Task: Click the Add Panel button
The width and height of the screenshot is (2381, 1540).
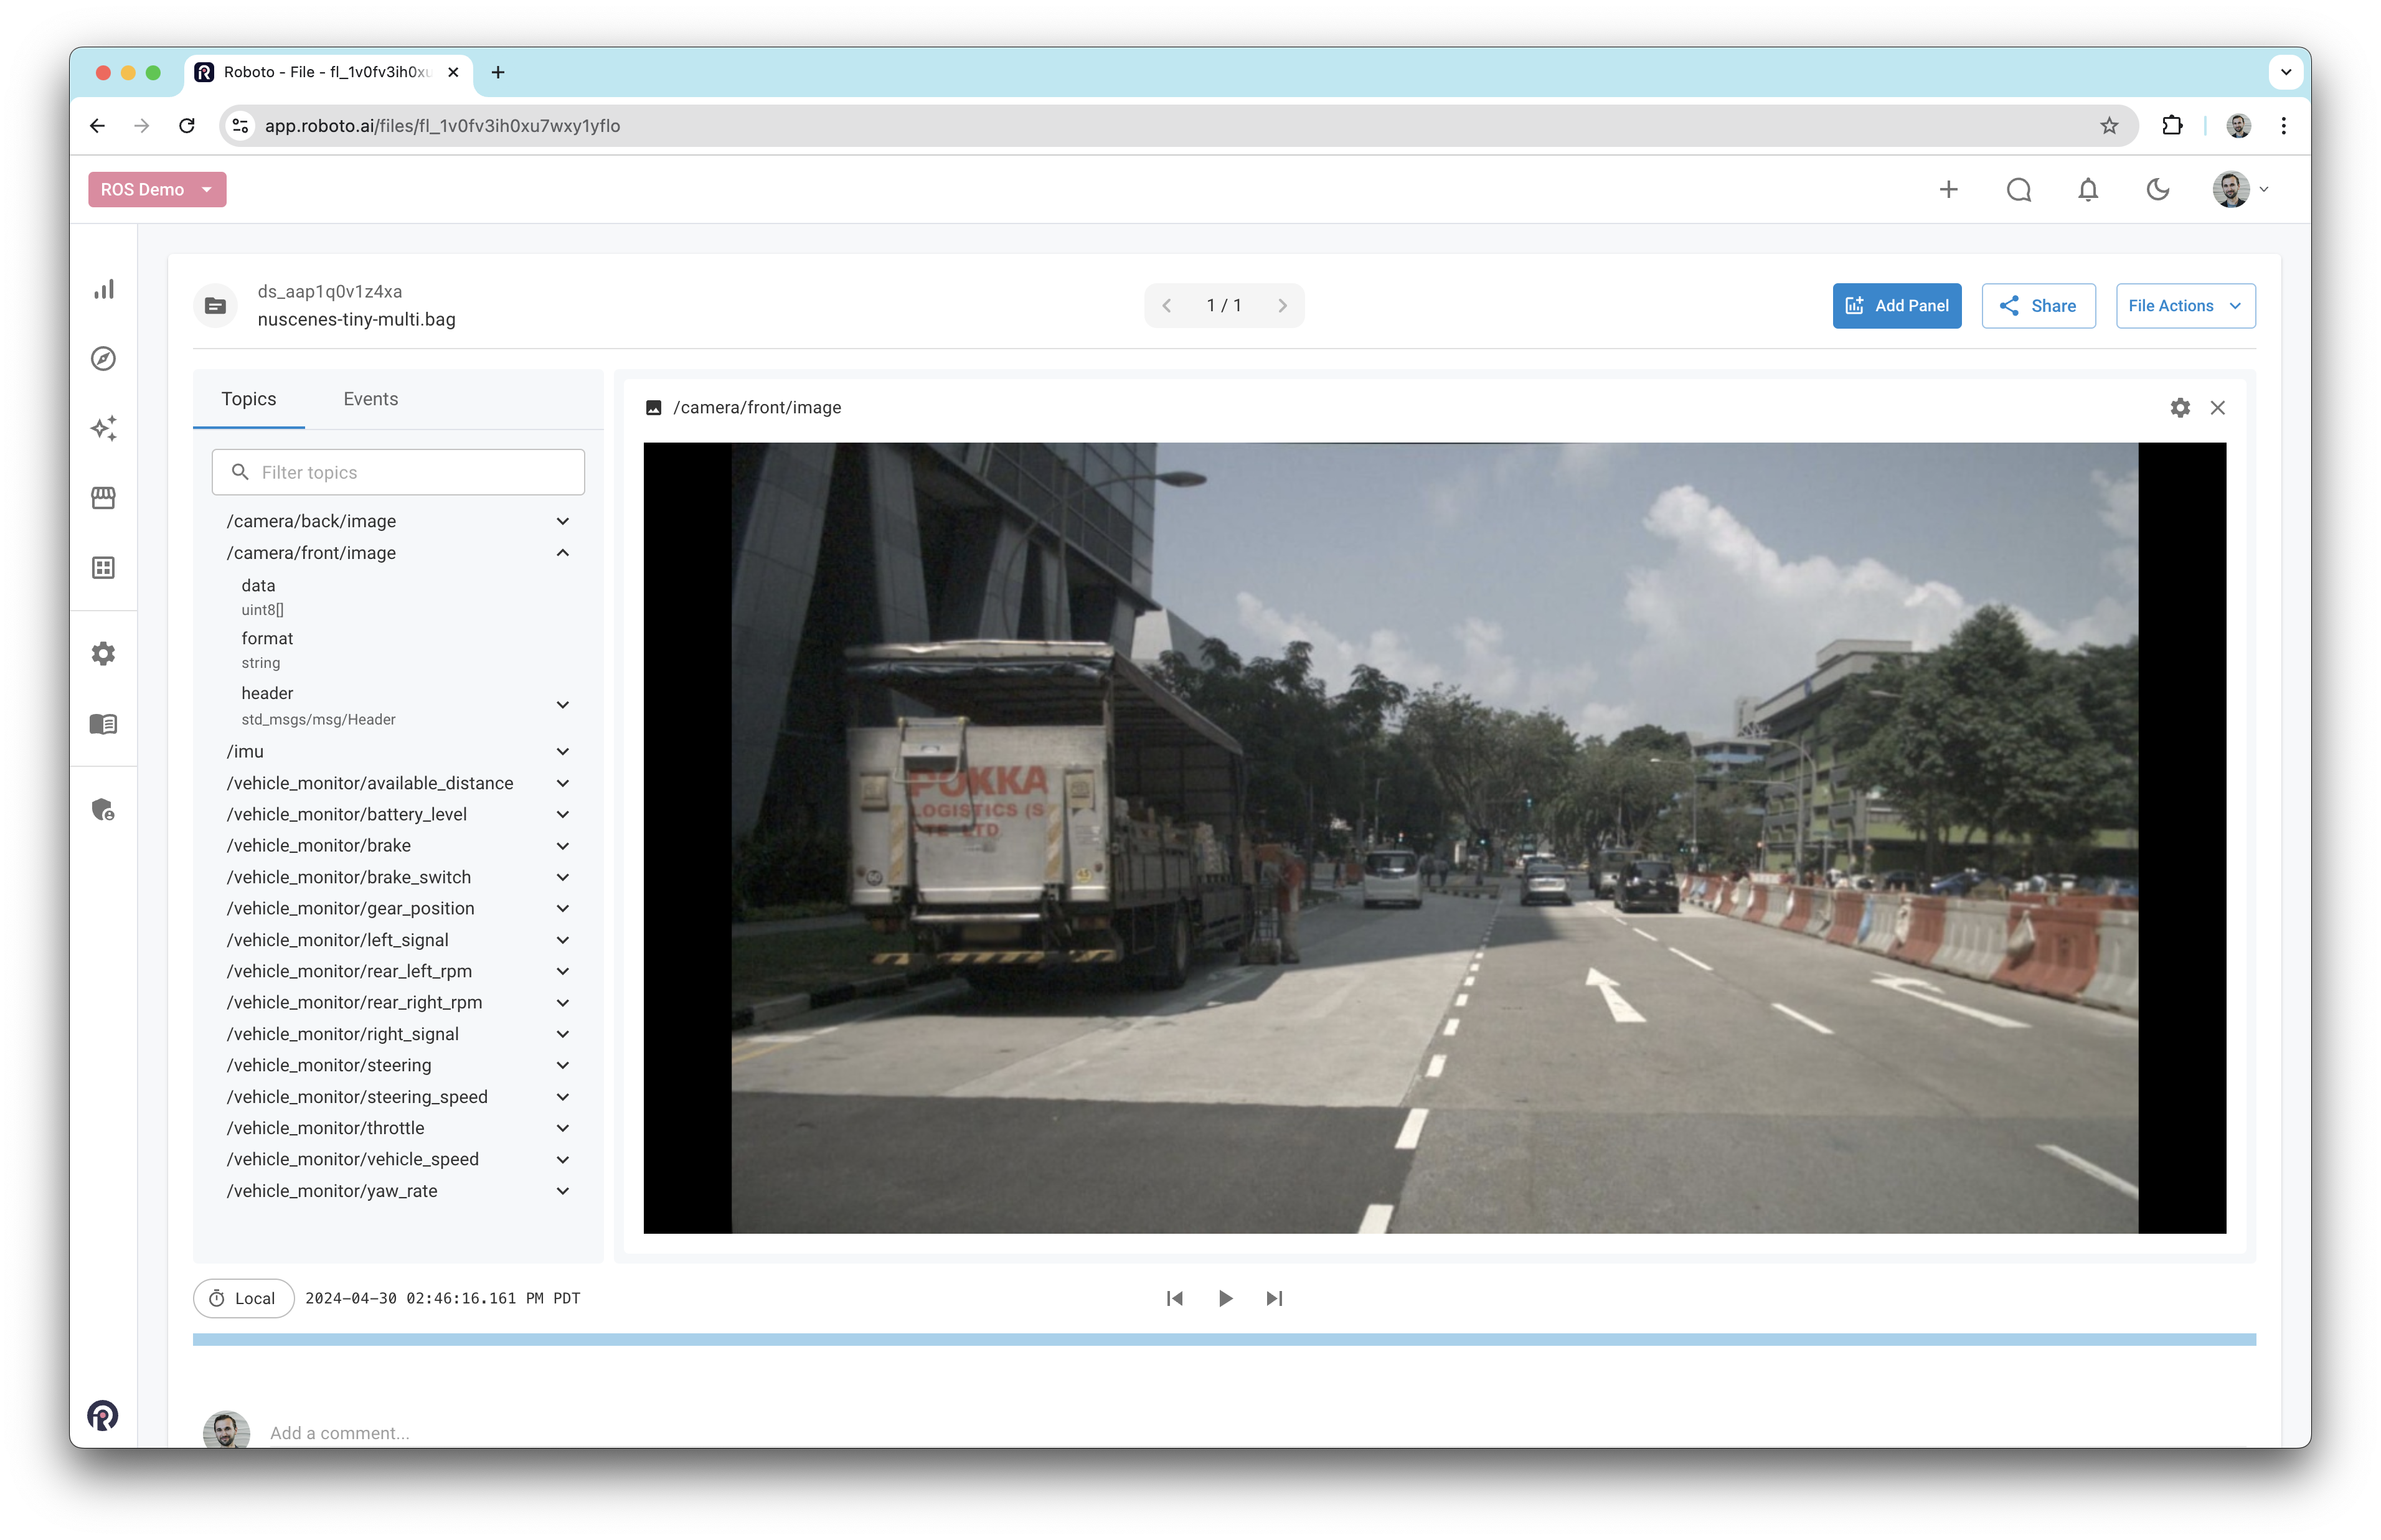Action: point(1896,306)
